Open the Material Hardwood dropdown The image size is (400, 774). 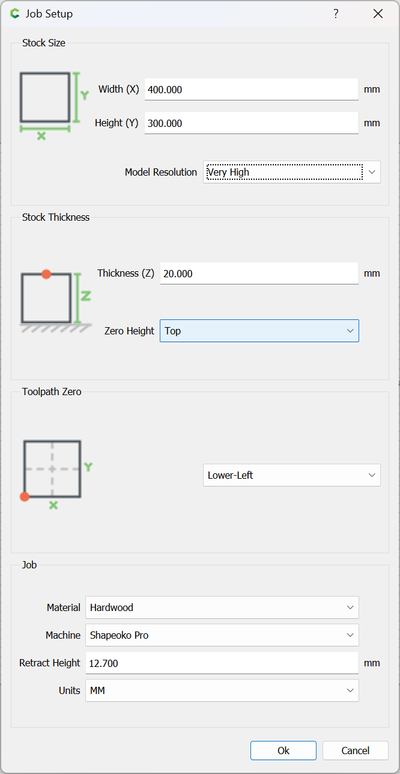pyautogui.click(x=222, y=607)
